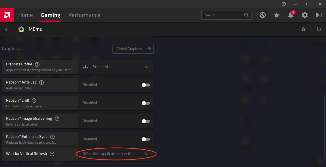Show help for Radeon Anti-Lag
The image size is (326, 167).
(x=42, y=82)
